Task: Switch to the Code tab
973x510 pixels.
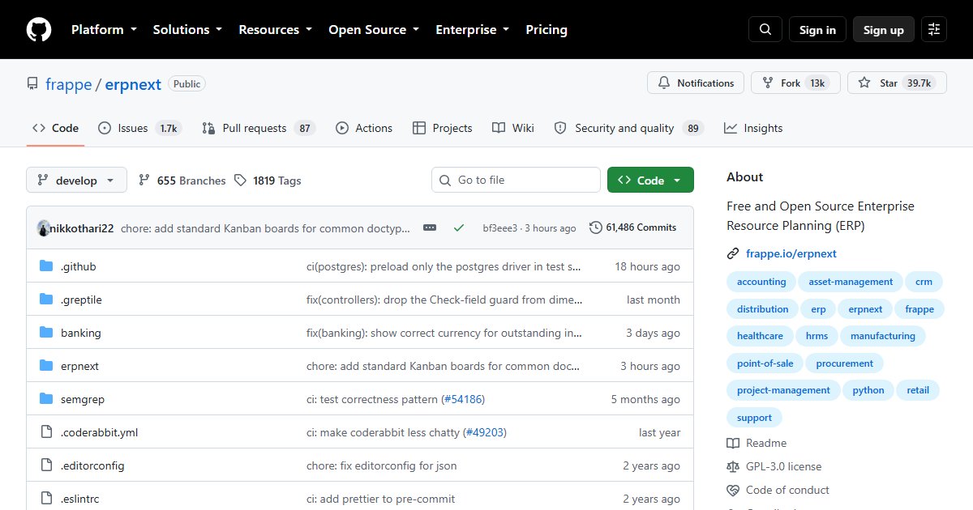Action: pos(55,128)
